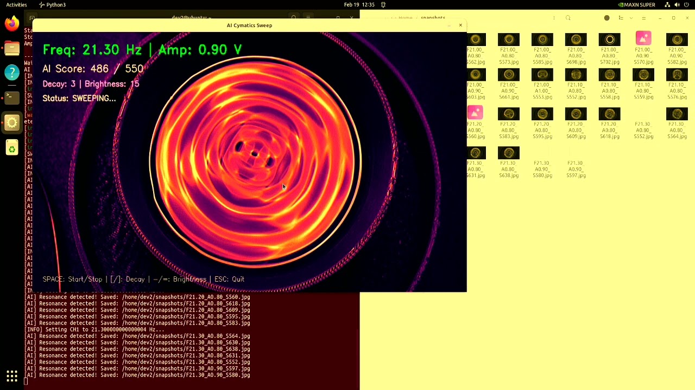Select file F21.00_A0.90_S570.jpg with pink icon
Viewport: 695px width, 390px height.
(643, 38)
